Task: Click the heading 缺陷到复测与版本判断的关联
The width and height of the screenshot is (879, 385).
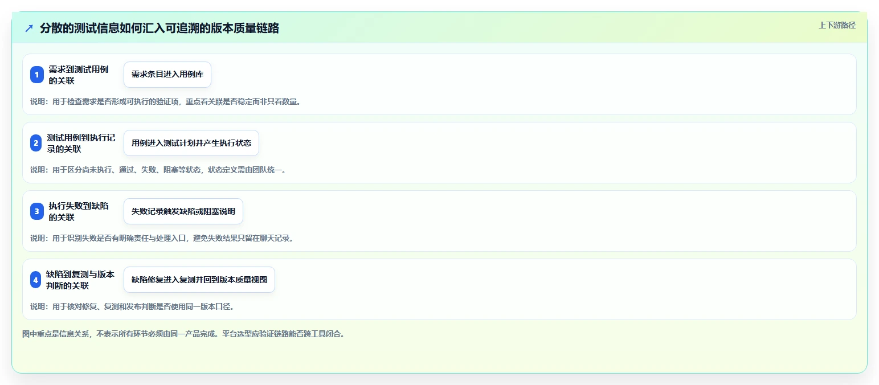Action: coord(80,280)
